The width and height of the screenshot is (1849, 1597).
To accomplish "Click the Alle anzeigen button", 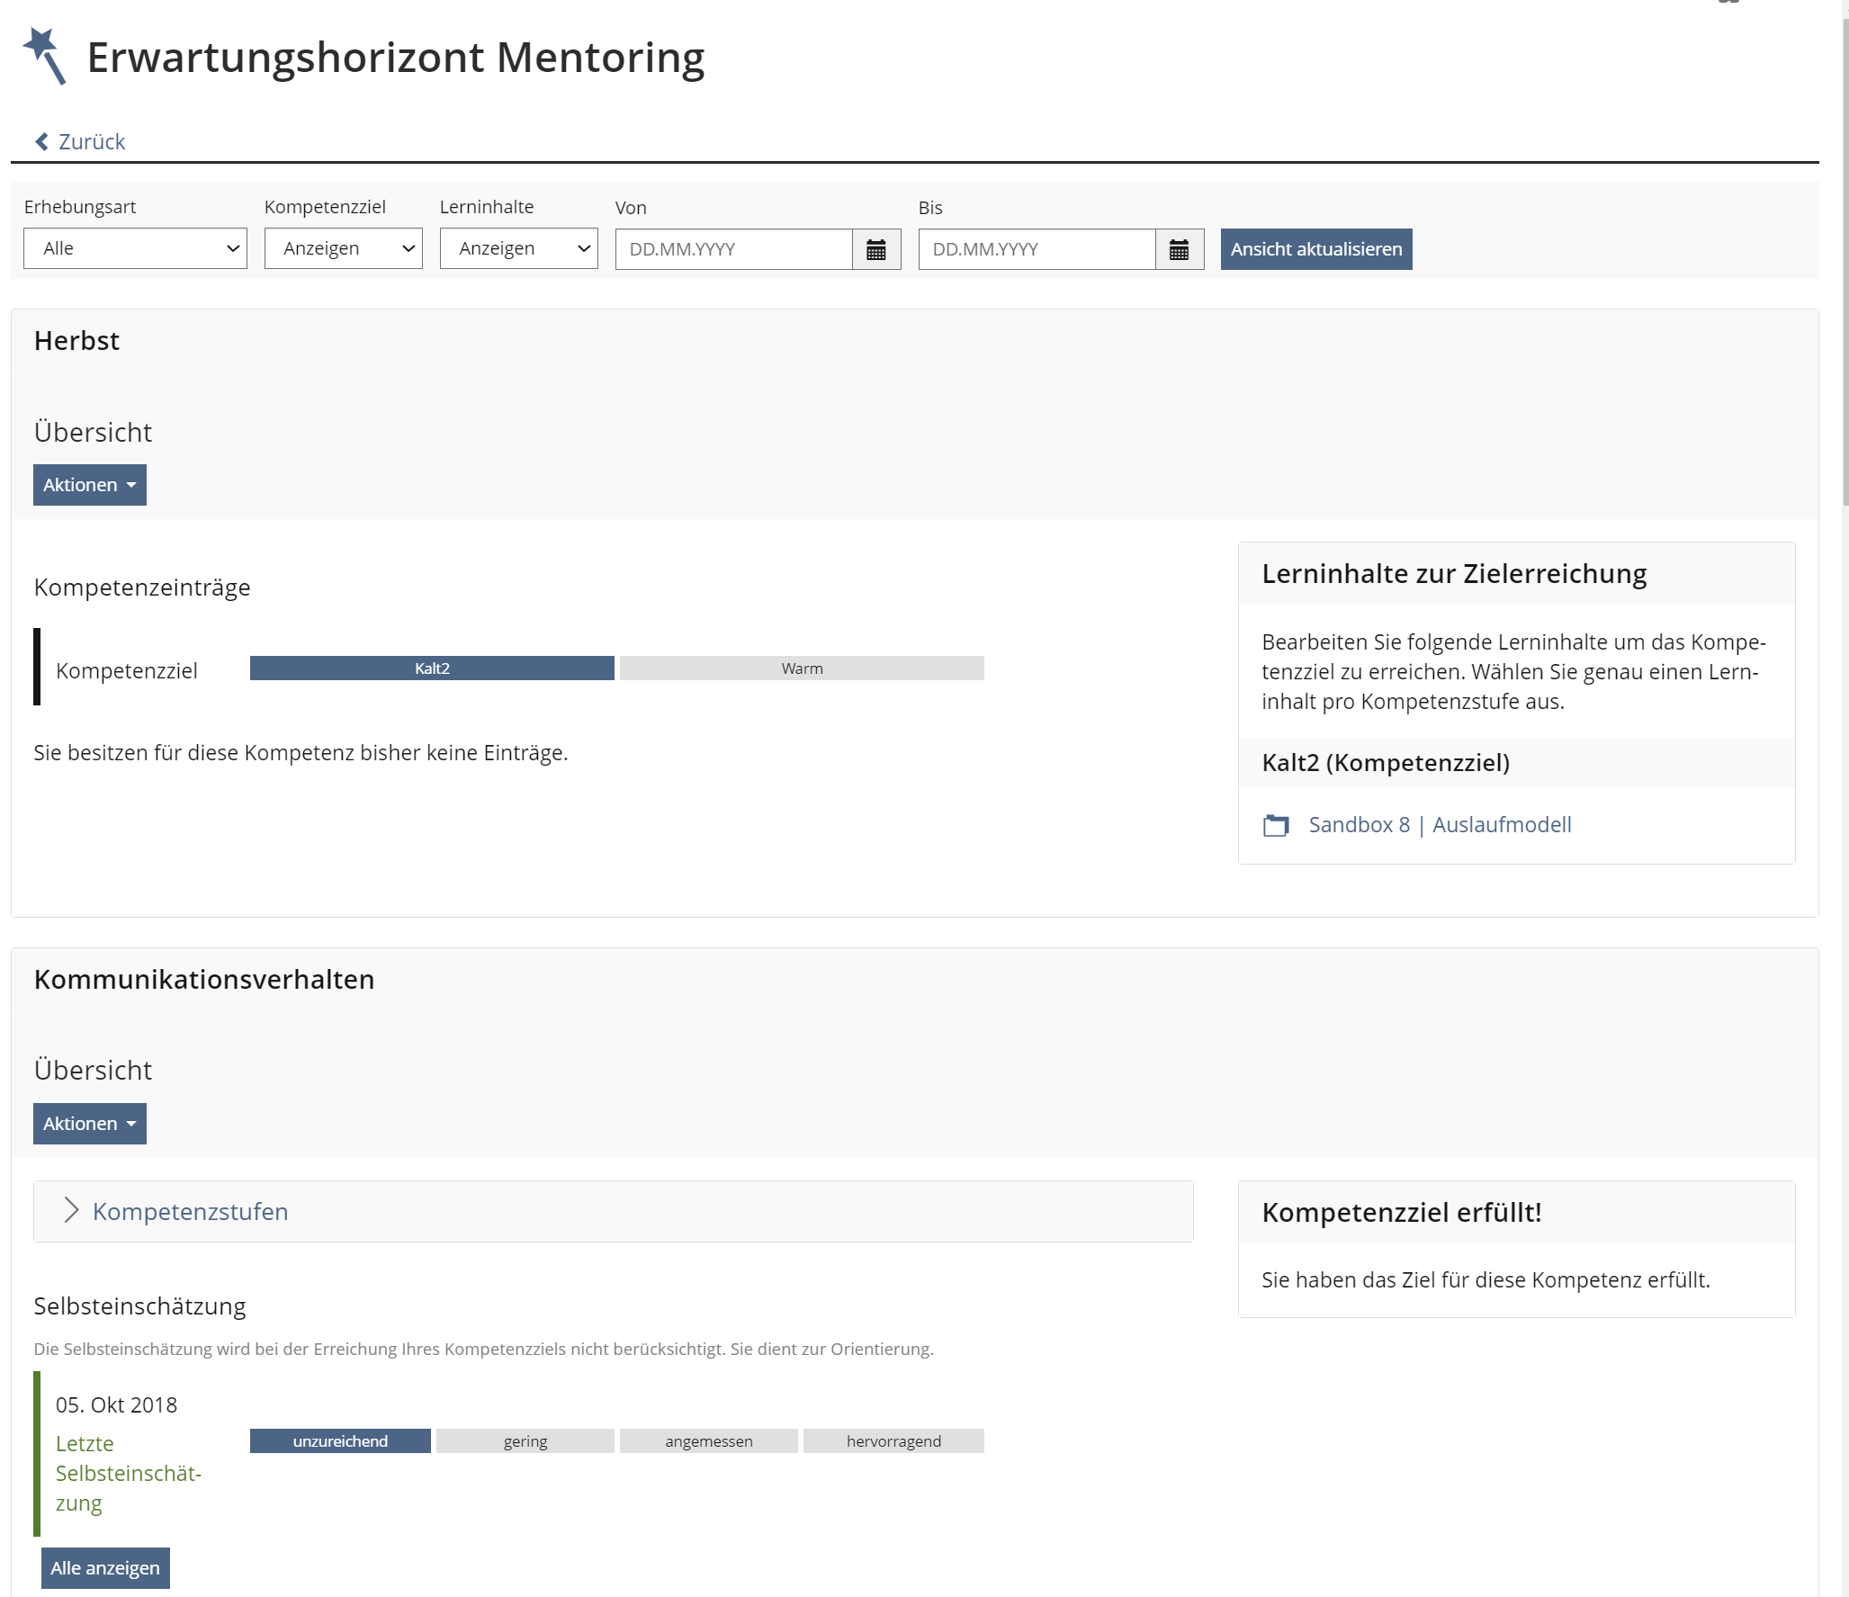I will pyautogui.click(x=104, y=1568).
